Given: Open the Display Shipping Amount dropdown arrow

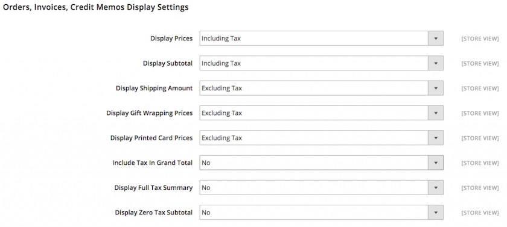Looking at the screenshot, I should coord(436,88).
